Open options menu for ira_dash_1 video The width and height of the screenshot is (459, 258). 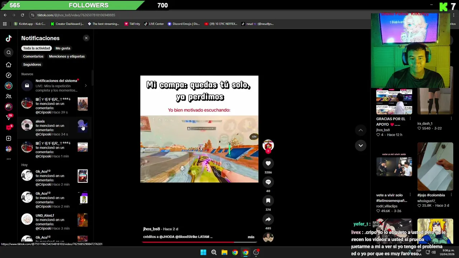tap(451, 119)
